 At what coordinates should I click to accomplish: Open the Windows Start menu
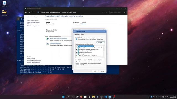pos(63,97)
